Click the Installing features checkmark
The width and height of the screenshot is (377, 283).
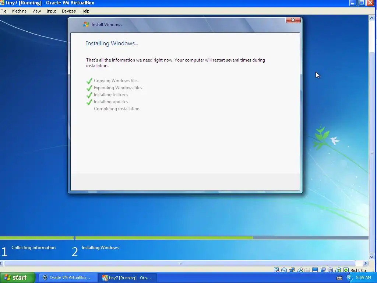point(89,95)
